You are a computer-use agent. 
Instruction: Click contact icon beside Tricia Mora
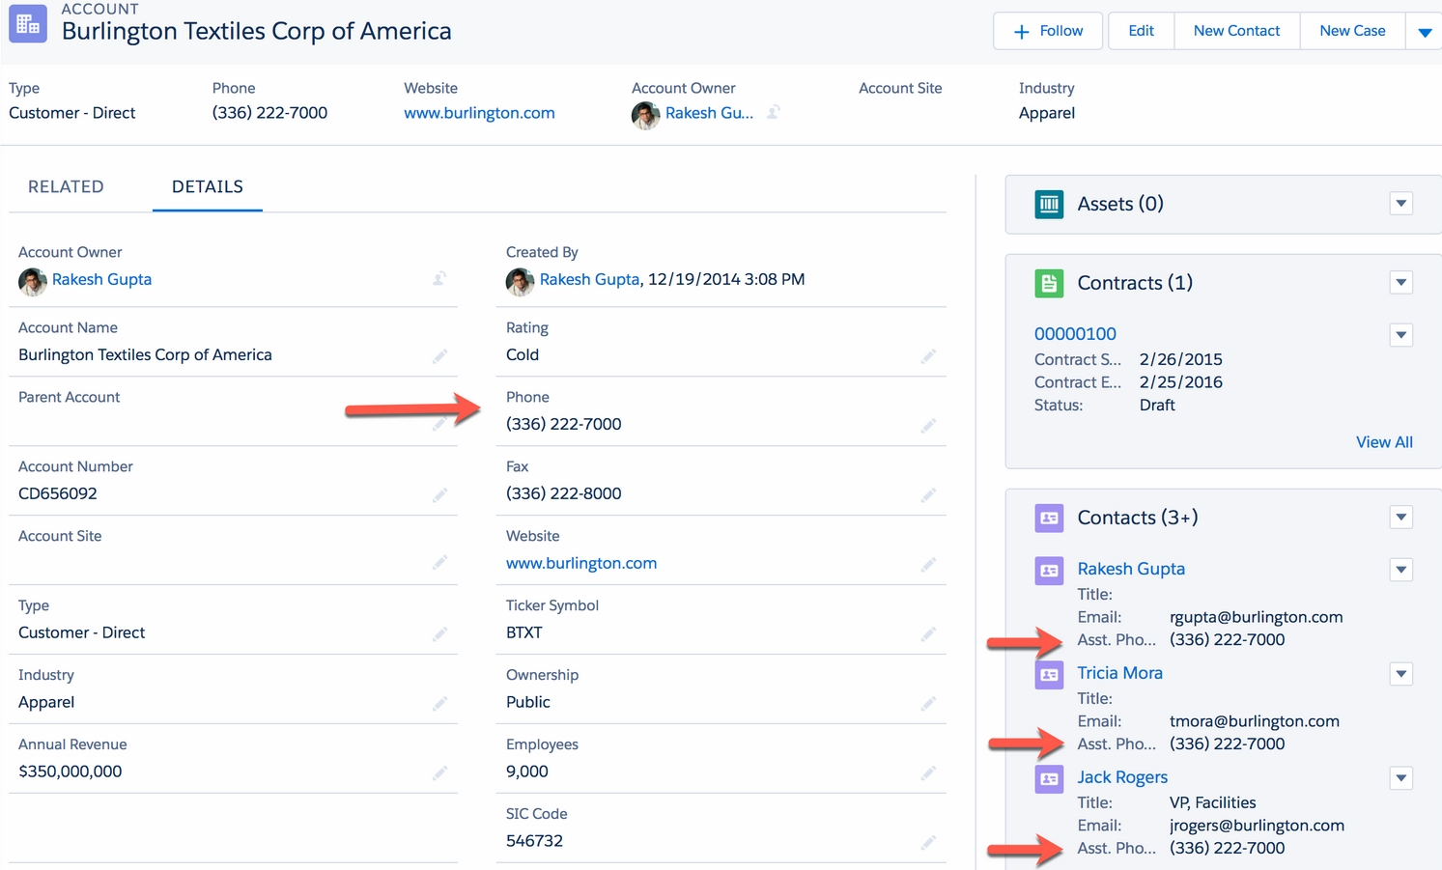click(x=1049, y=674)
